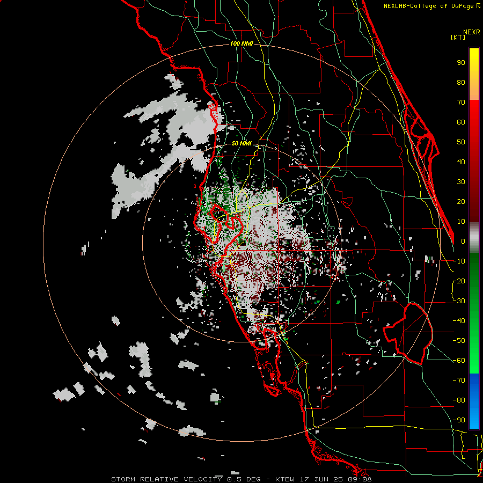Click the -90 value on the velocity scale
Viewport: 483px width, 483px height.
[x=459, y=420]
